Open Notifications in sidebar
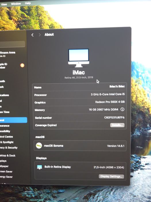 point(5,95)
